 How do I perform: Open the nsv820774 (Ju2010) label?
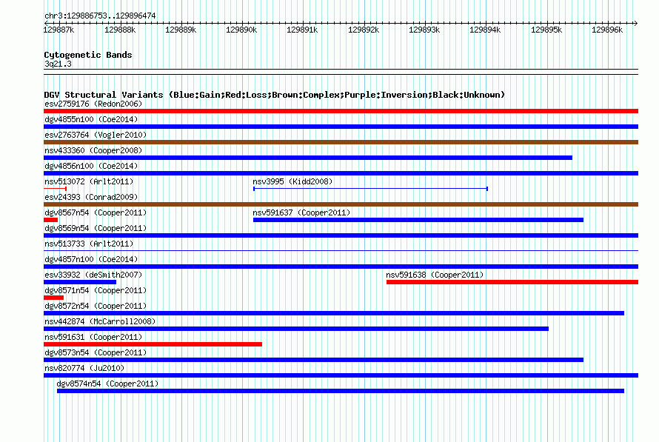coord(84,368)
